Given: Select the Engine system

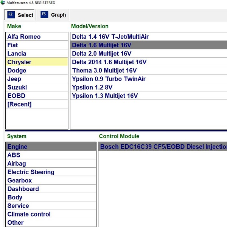Looking at the screenshot, I should pos(51,147).
